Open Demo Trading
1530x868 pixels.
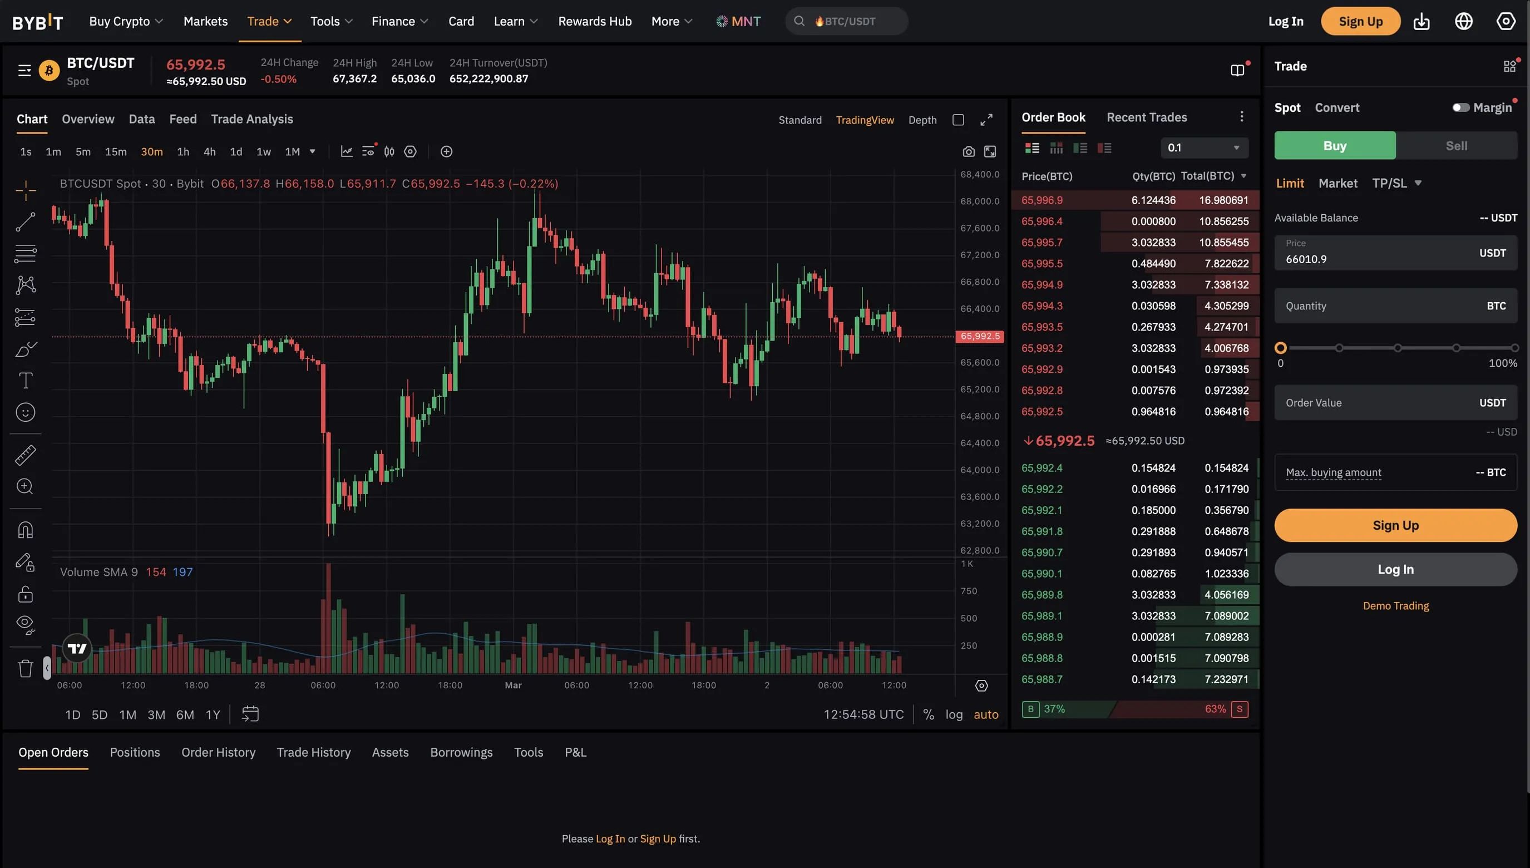coord(1395,605)
